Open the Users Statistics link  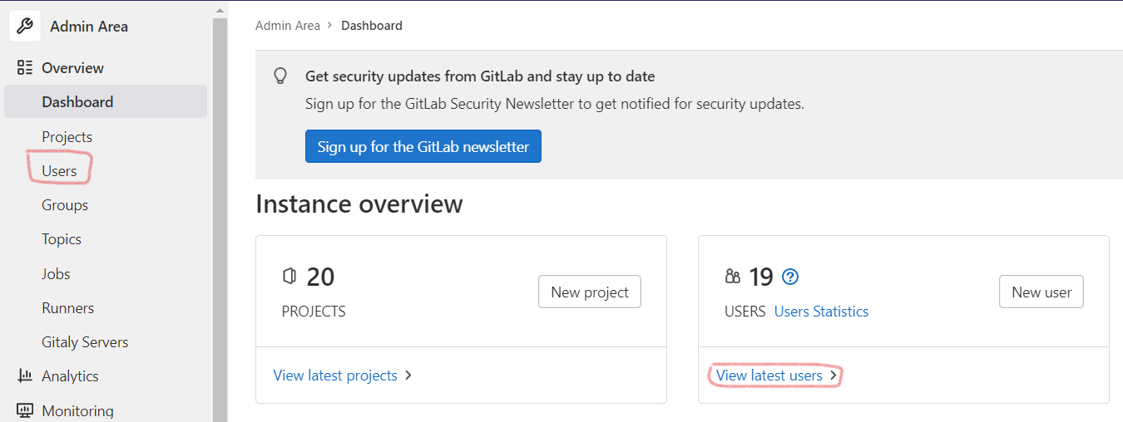point(821,312)
